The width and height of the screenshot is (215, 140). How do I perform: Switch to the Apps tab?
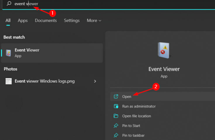(x=23, y=20)
